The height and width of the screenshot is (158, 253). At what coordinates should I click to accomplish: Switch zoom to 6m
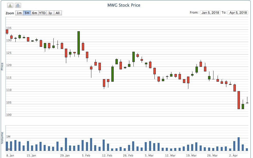point(34,13)
